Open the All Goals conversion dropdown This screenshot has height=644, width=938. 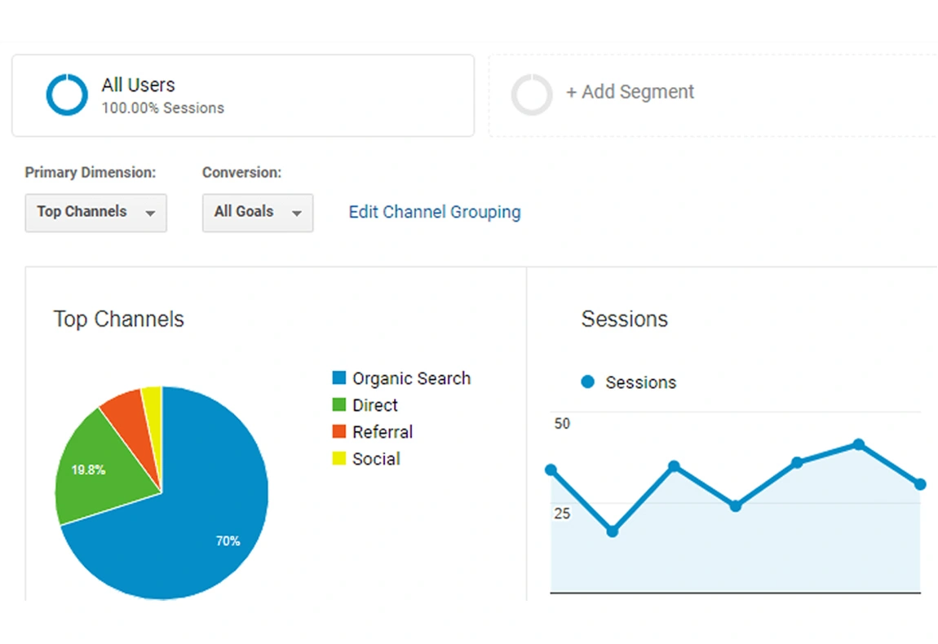coord(257,213)
